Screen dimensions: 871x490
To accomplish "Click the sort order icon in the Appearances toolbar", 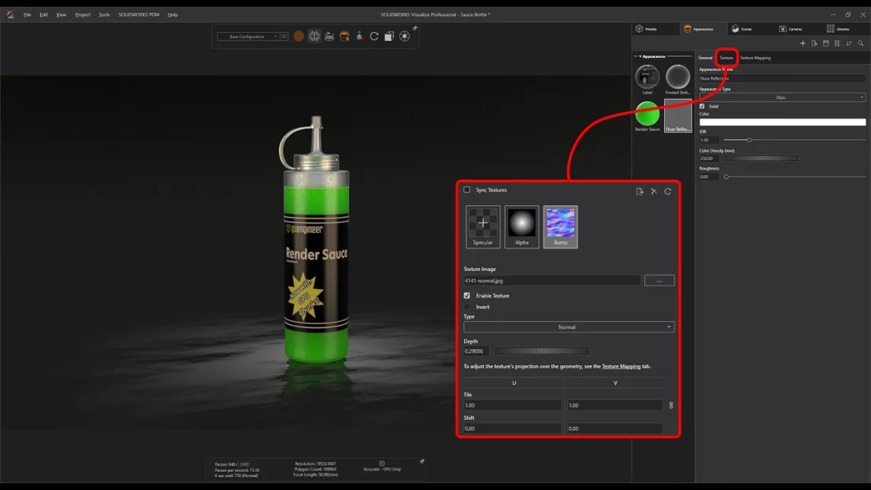I will (x=849, y=43).
